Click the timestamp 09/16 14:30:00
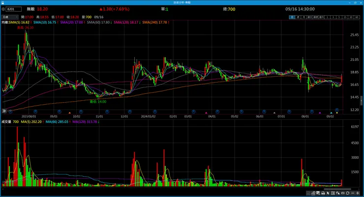Viewport: 364px width, 197px height. (300, 9)
